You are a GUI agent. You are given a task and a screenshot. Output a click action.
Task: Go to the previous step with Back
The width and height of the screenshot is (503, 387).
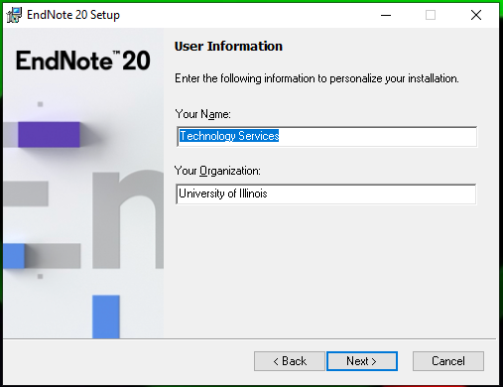point(290,361)
